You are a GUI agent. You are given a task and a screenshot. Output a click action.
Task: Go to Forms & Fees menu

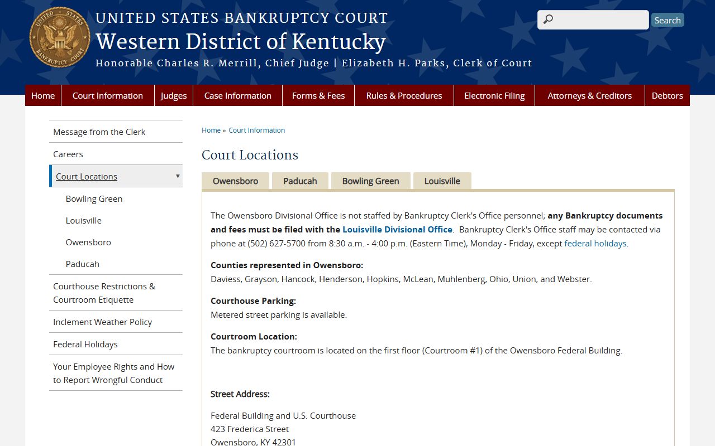[318, 95]
